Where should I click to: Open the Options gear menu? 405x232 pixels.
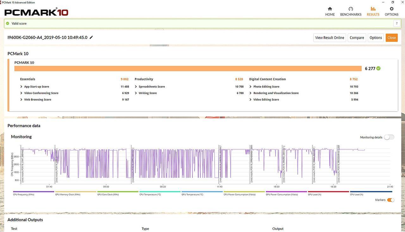pos(391,11)
